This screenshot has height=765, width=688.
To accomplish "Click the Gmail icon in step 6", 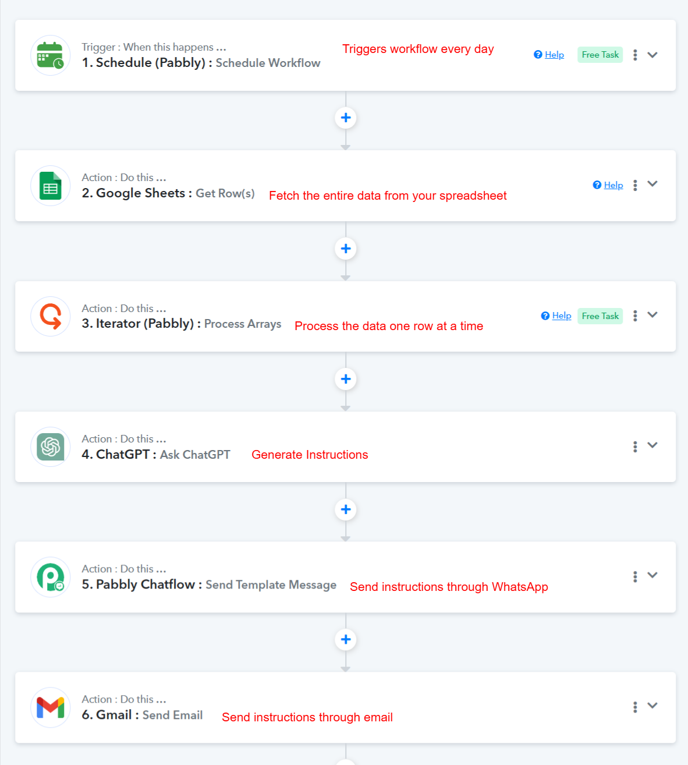I will coord(51,707).
